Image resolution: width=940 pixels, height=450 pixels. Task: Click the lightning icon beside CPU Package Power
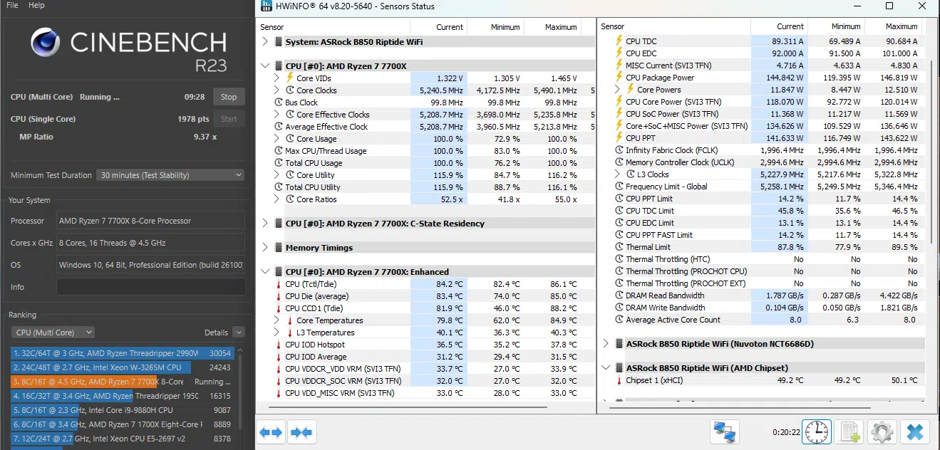click(x=619, y=78)
